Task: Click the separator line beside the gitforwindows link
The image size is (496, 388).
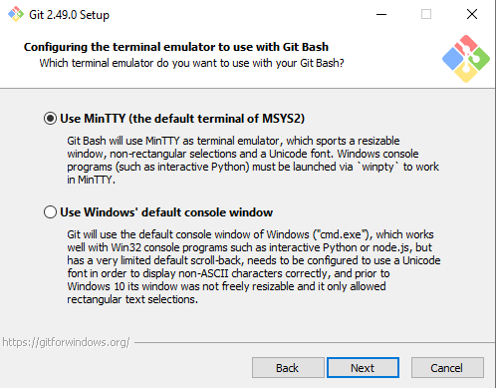Action: [315, 342]
